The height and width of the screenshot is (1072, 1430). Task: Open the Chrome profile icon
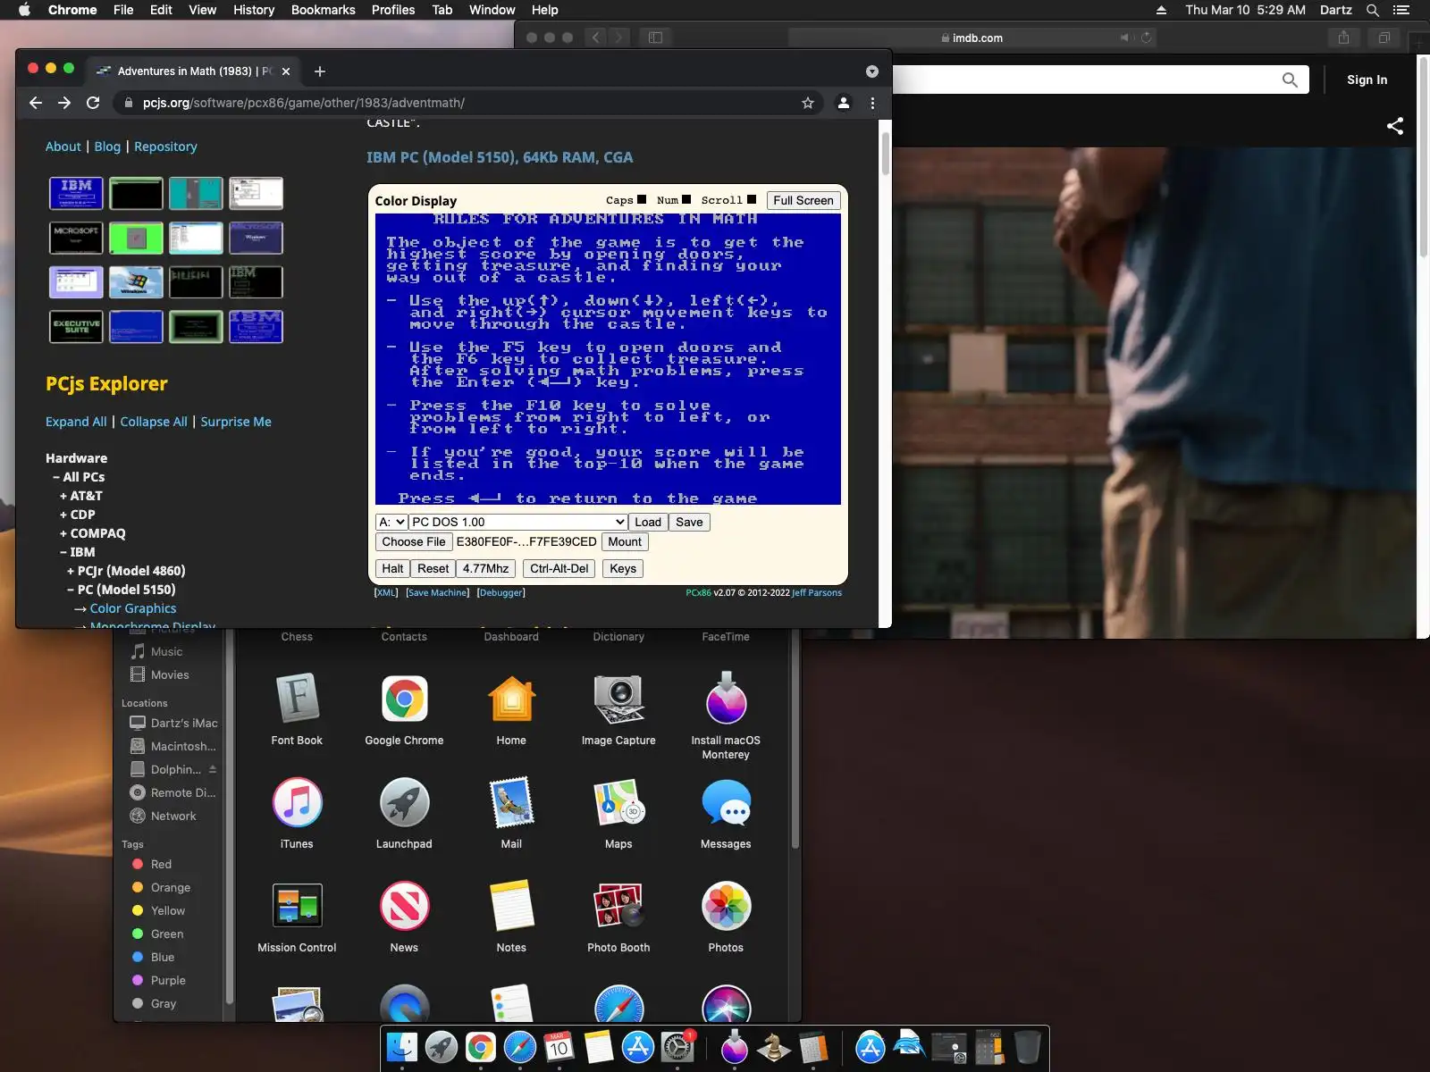(843, 103)
